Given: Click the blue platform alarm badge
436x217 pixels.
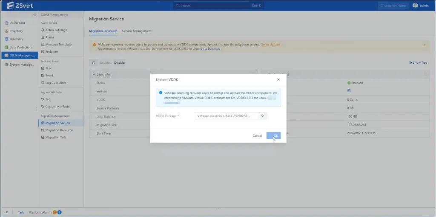Looking at the screenshot, I should point(60,212).
